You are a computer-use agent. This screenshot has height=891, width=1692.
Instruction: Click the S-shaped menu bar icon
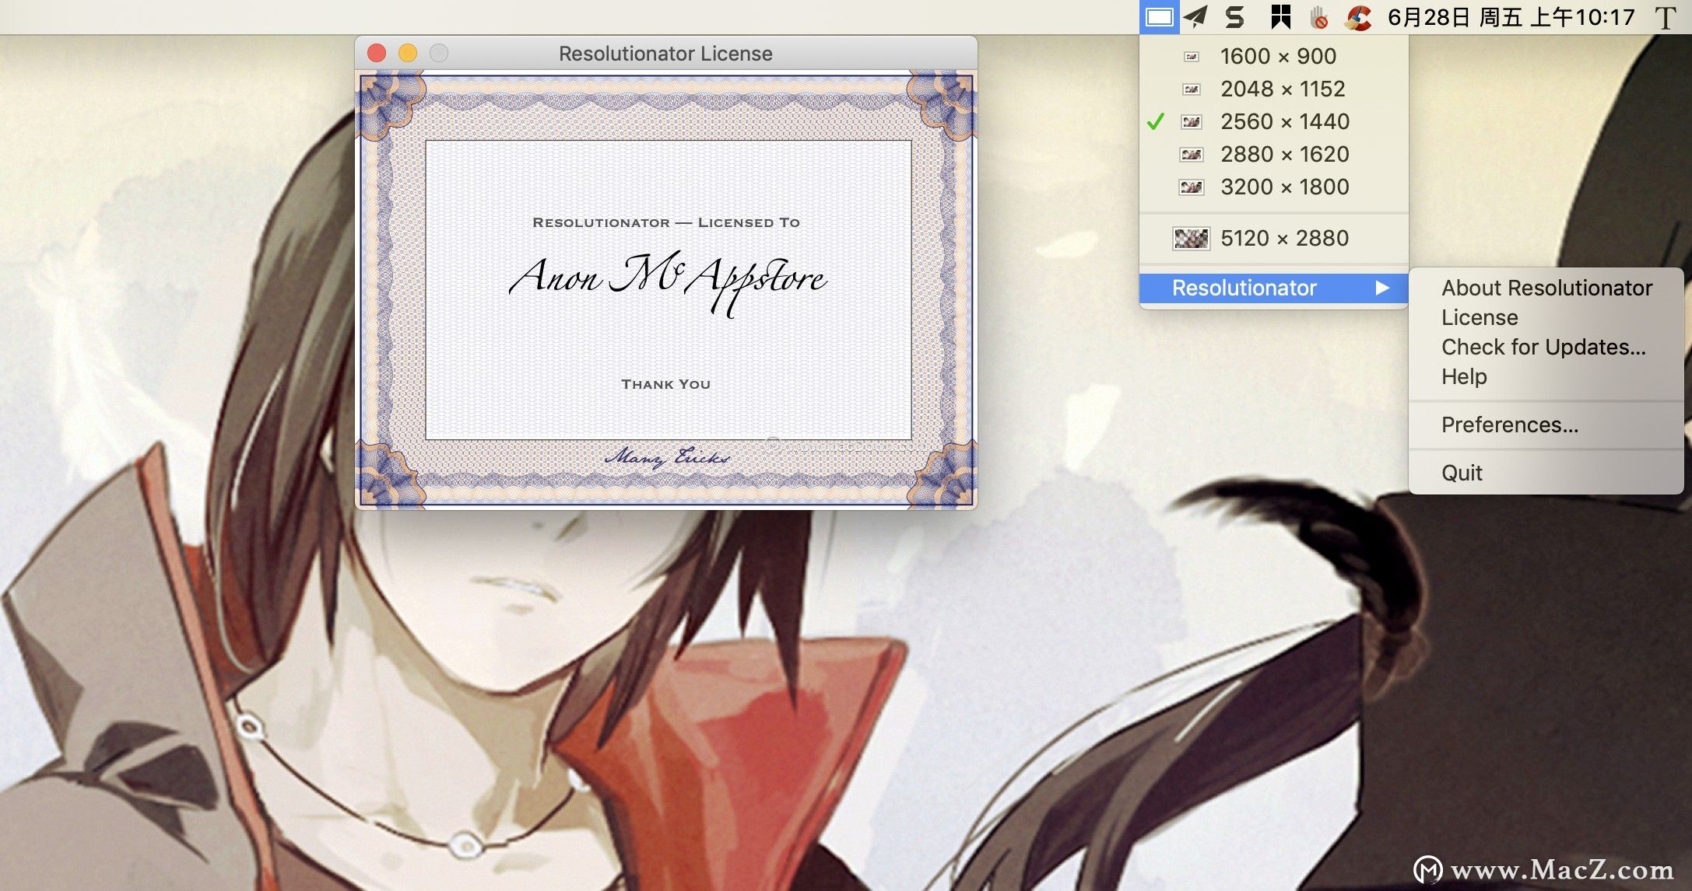click(x=1235, y=16)
